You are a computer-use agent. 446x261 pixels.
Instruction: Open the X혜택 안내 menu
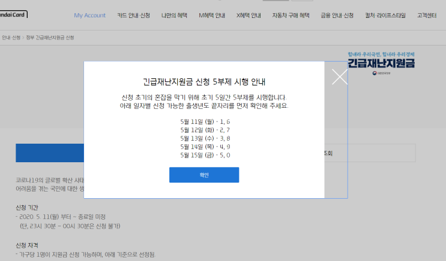(249, 16)
